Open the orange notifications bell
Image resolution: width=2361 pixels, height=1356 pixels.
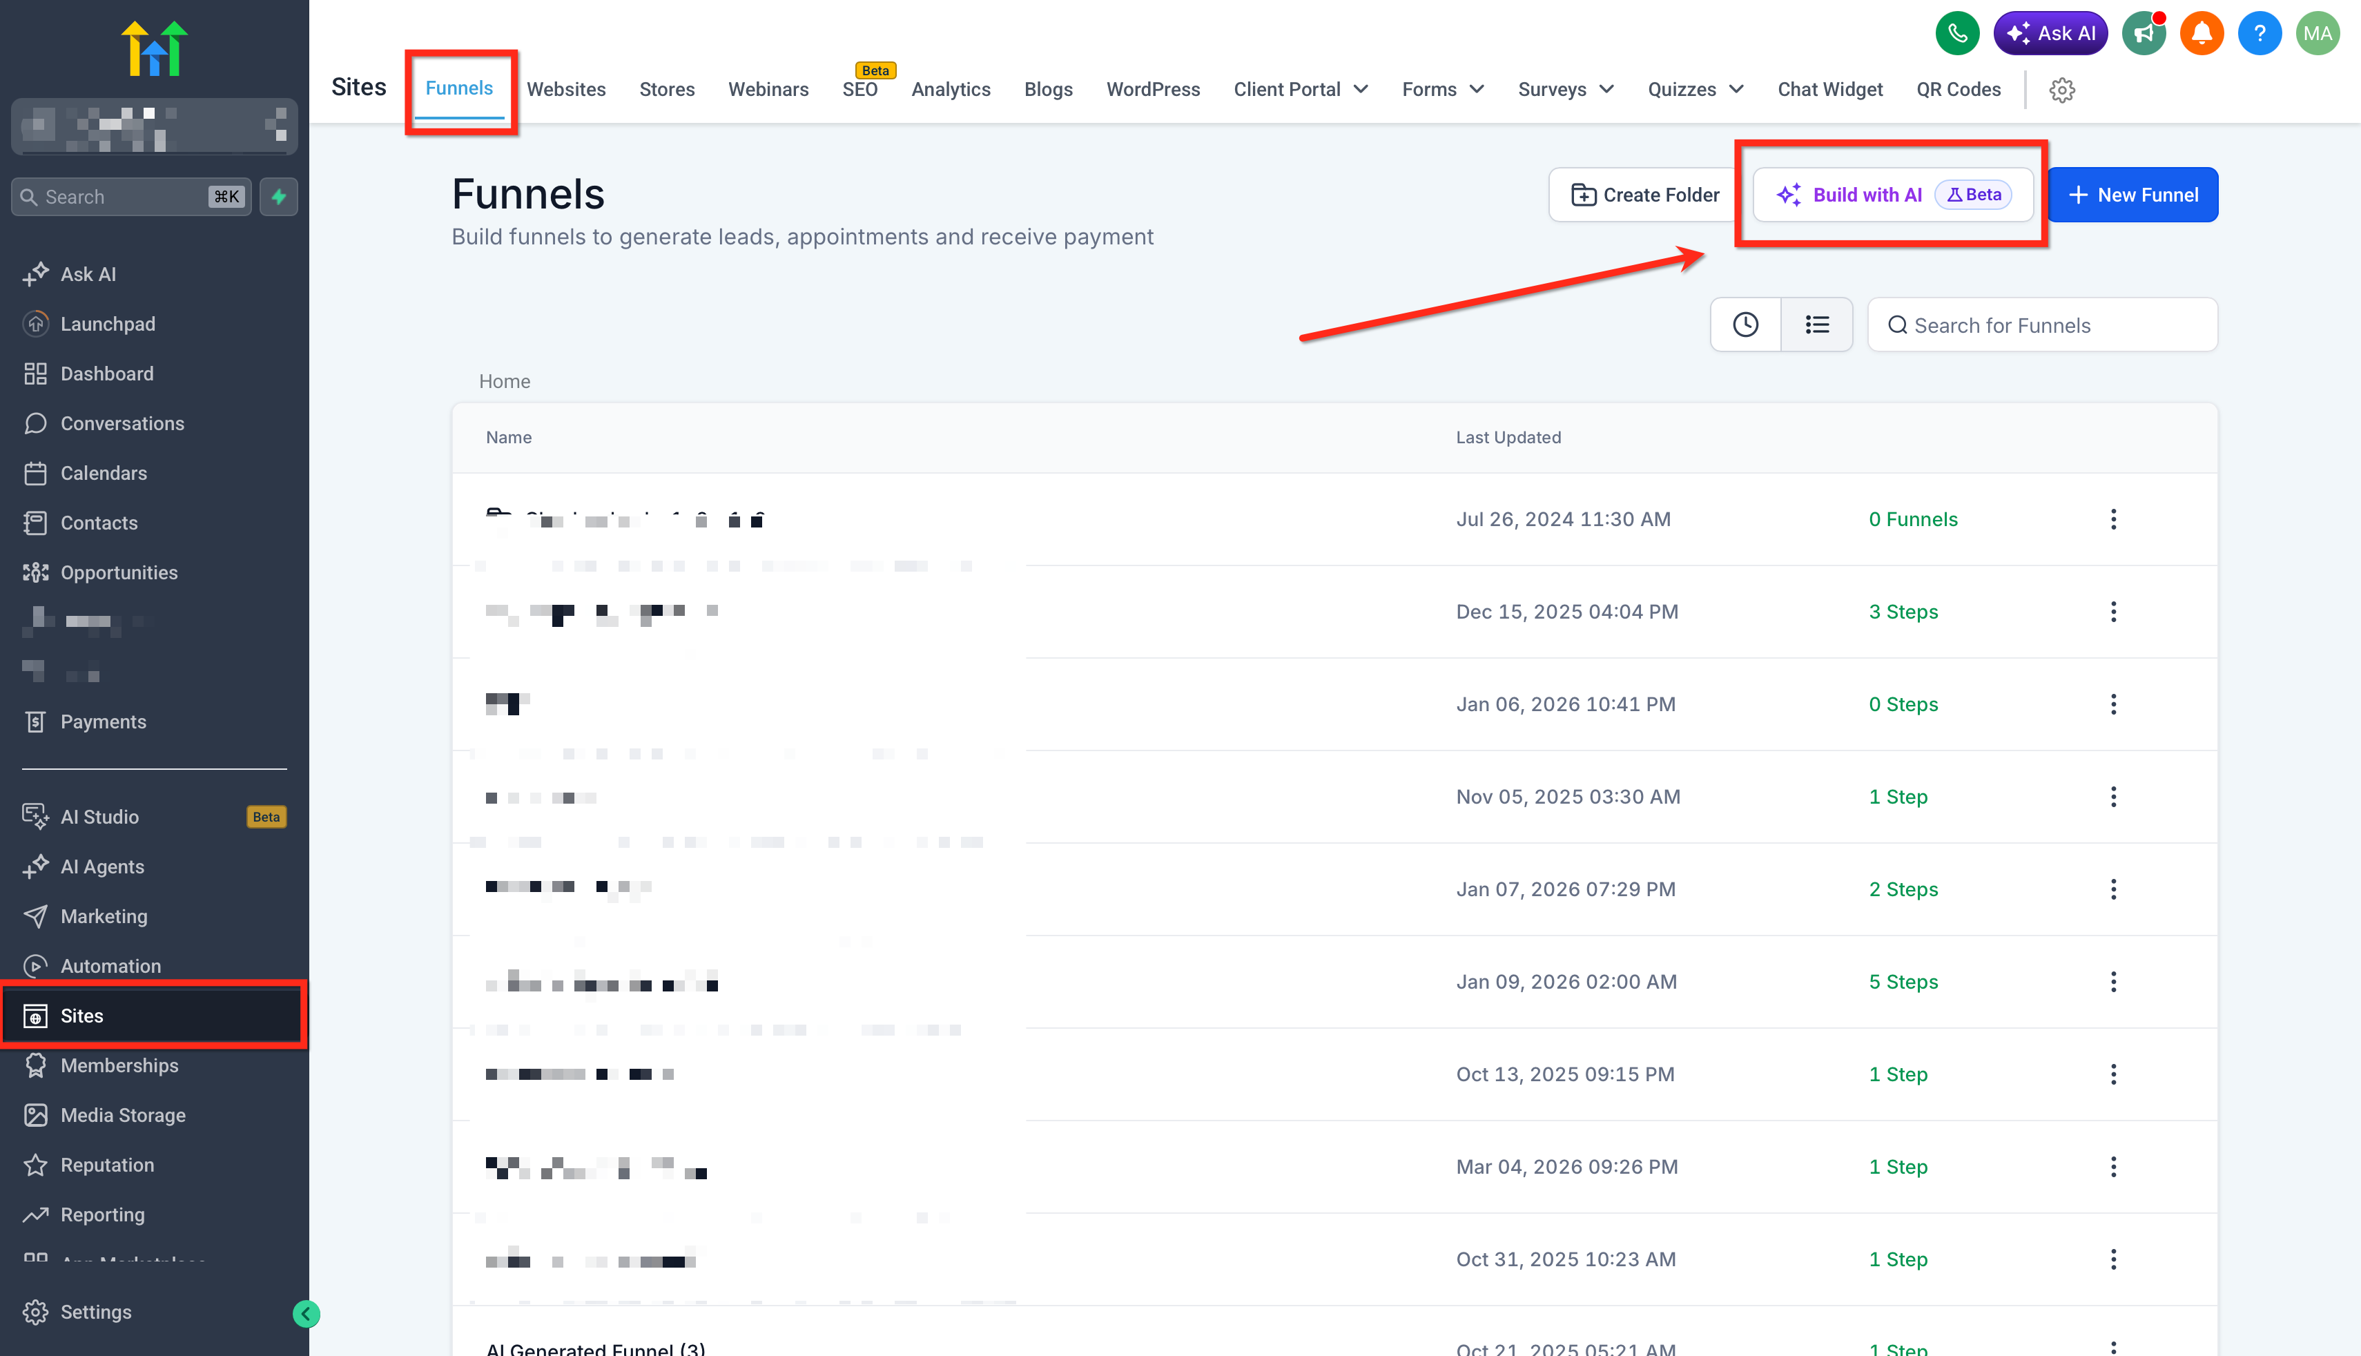pos(2201,34)
